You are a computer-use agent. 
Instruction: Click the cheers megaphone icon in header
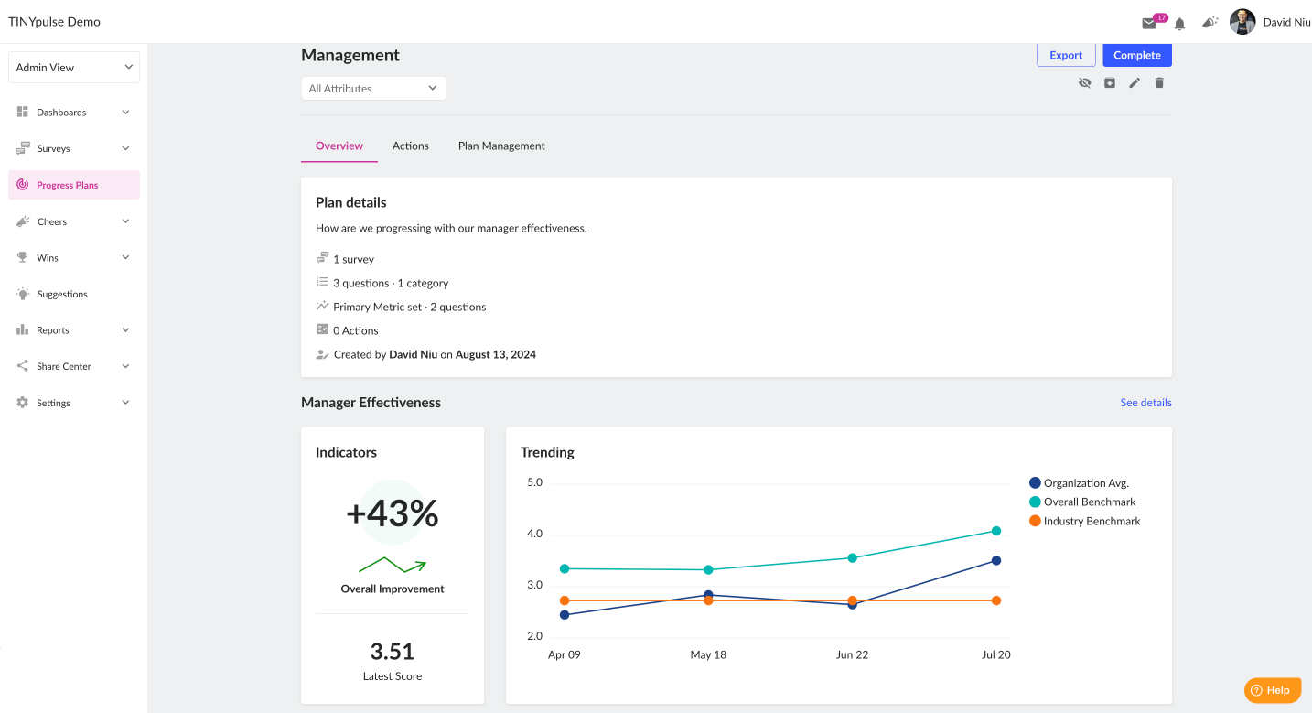[1210, 22]
